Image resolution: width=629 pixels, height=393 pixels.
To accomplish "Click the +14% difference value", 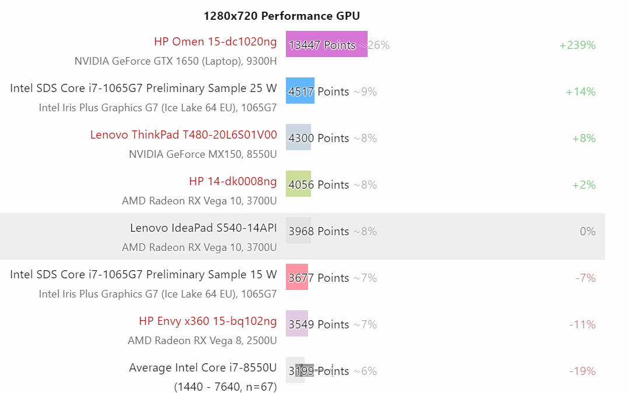I will tap(581, 92).
